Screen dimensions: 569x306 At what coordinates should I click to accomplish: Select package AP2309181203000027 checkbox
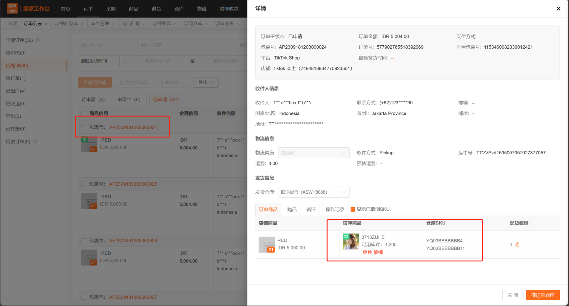tap(84, 297)
